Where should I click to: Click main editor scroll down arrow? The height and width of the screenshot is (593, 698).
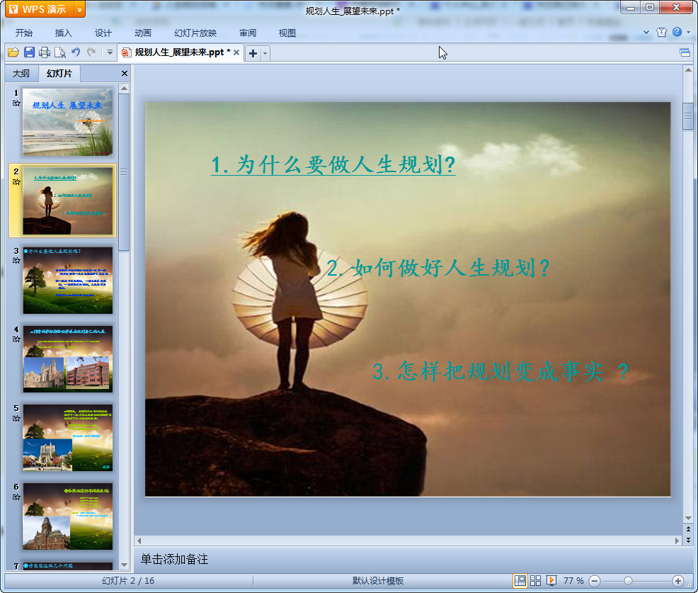(x=688, y=518)
